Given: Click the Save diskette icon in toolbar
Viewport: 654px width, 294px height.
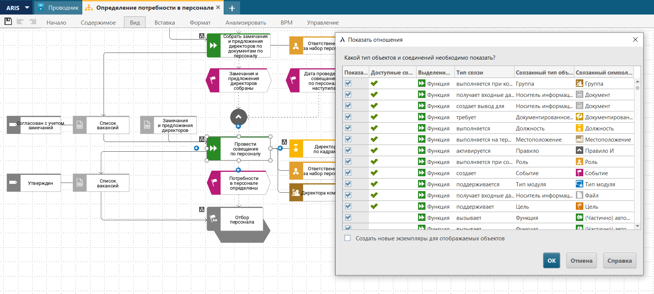Looking at the screenshot, I should pos(8,22).
